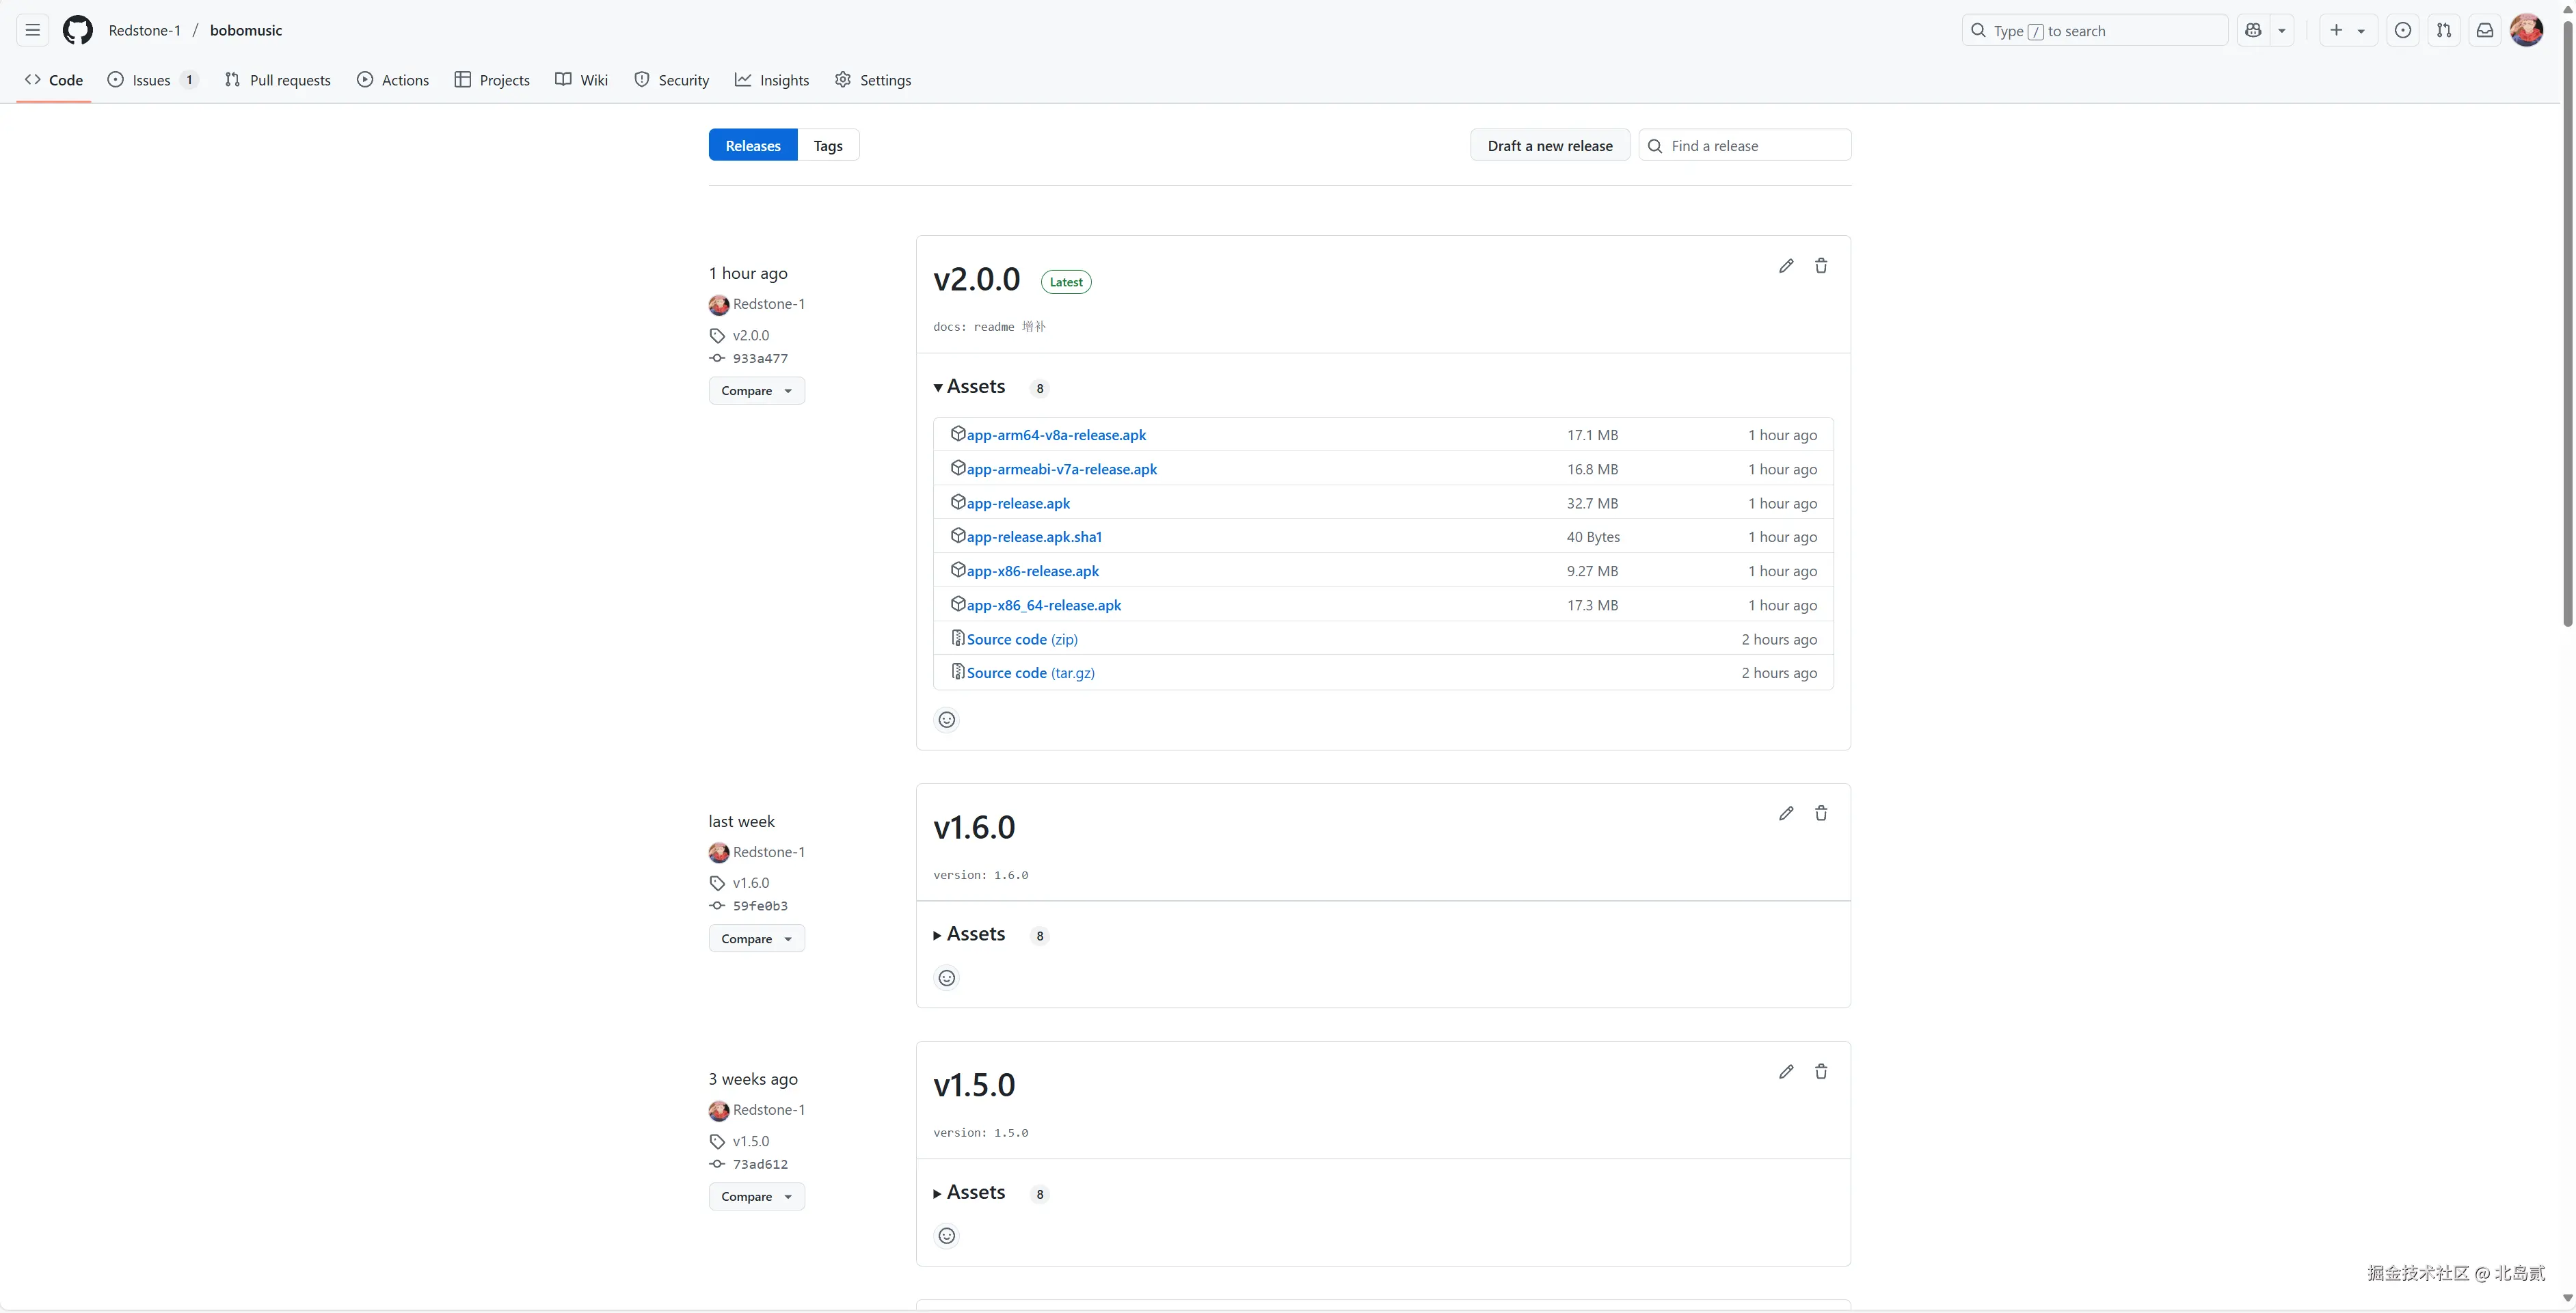Click Draft a new release button
The height and width of the screenshot is (1313, 2576).
1549,146
